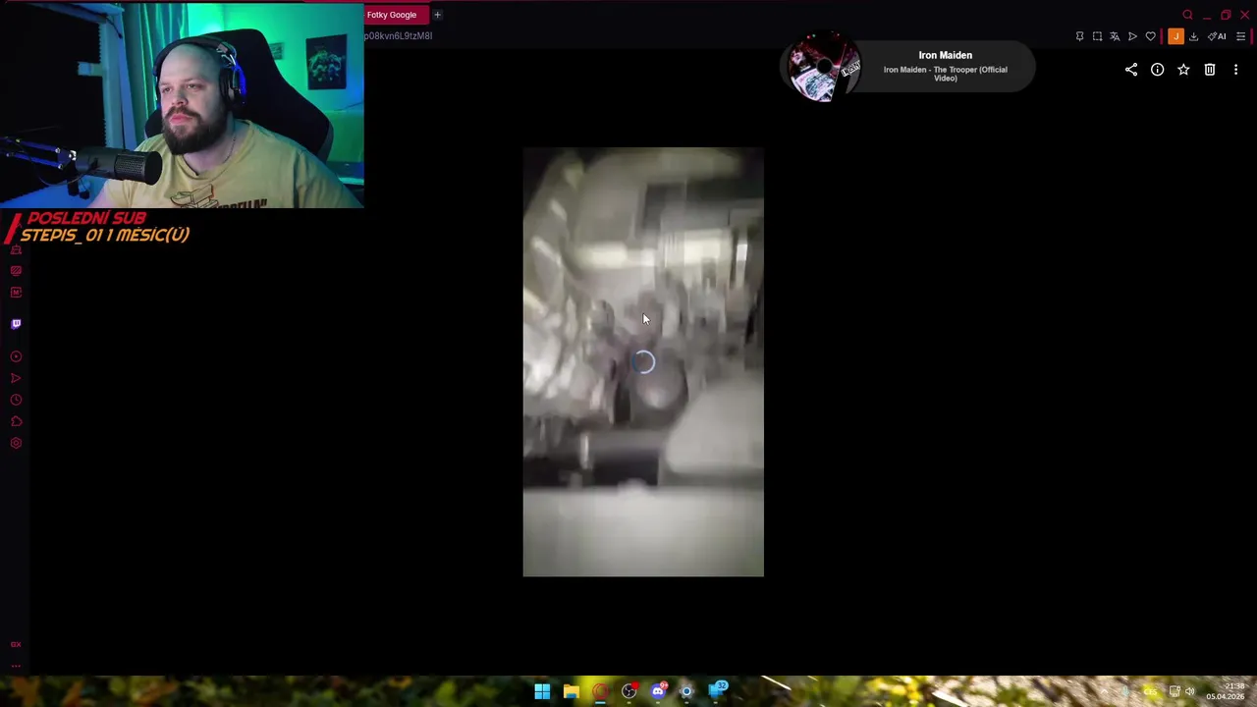This screenshot has width=1257, height=707.
Task: Open photo info with the circled i icon
Action: (x=1158, y=70)
